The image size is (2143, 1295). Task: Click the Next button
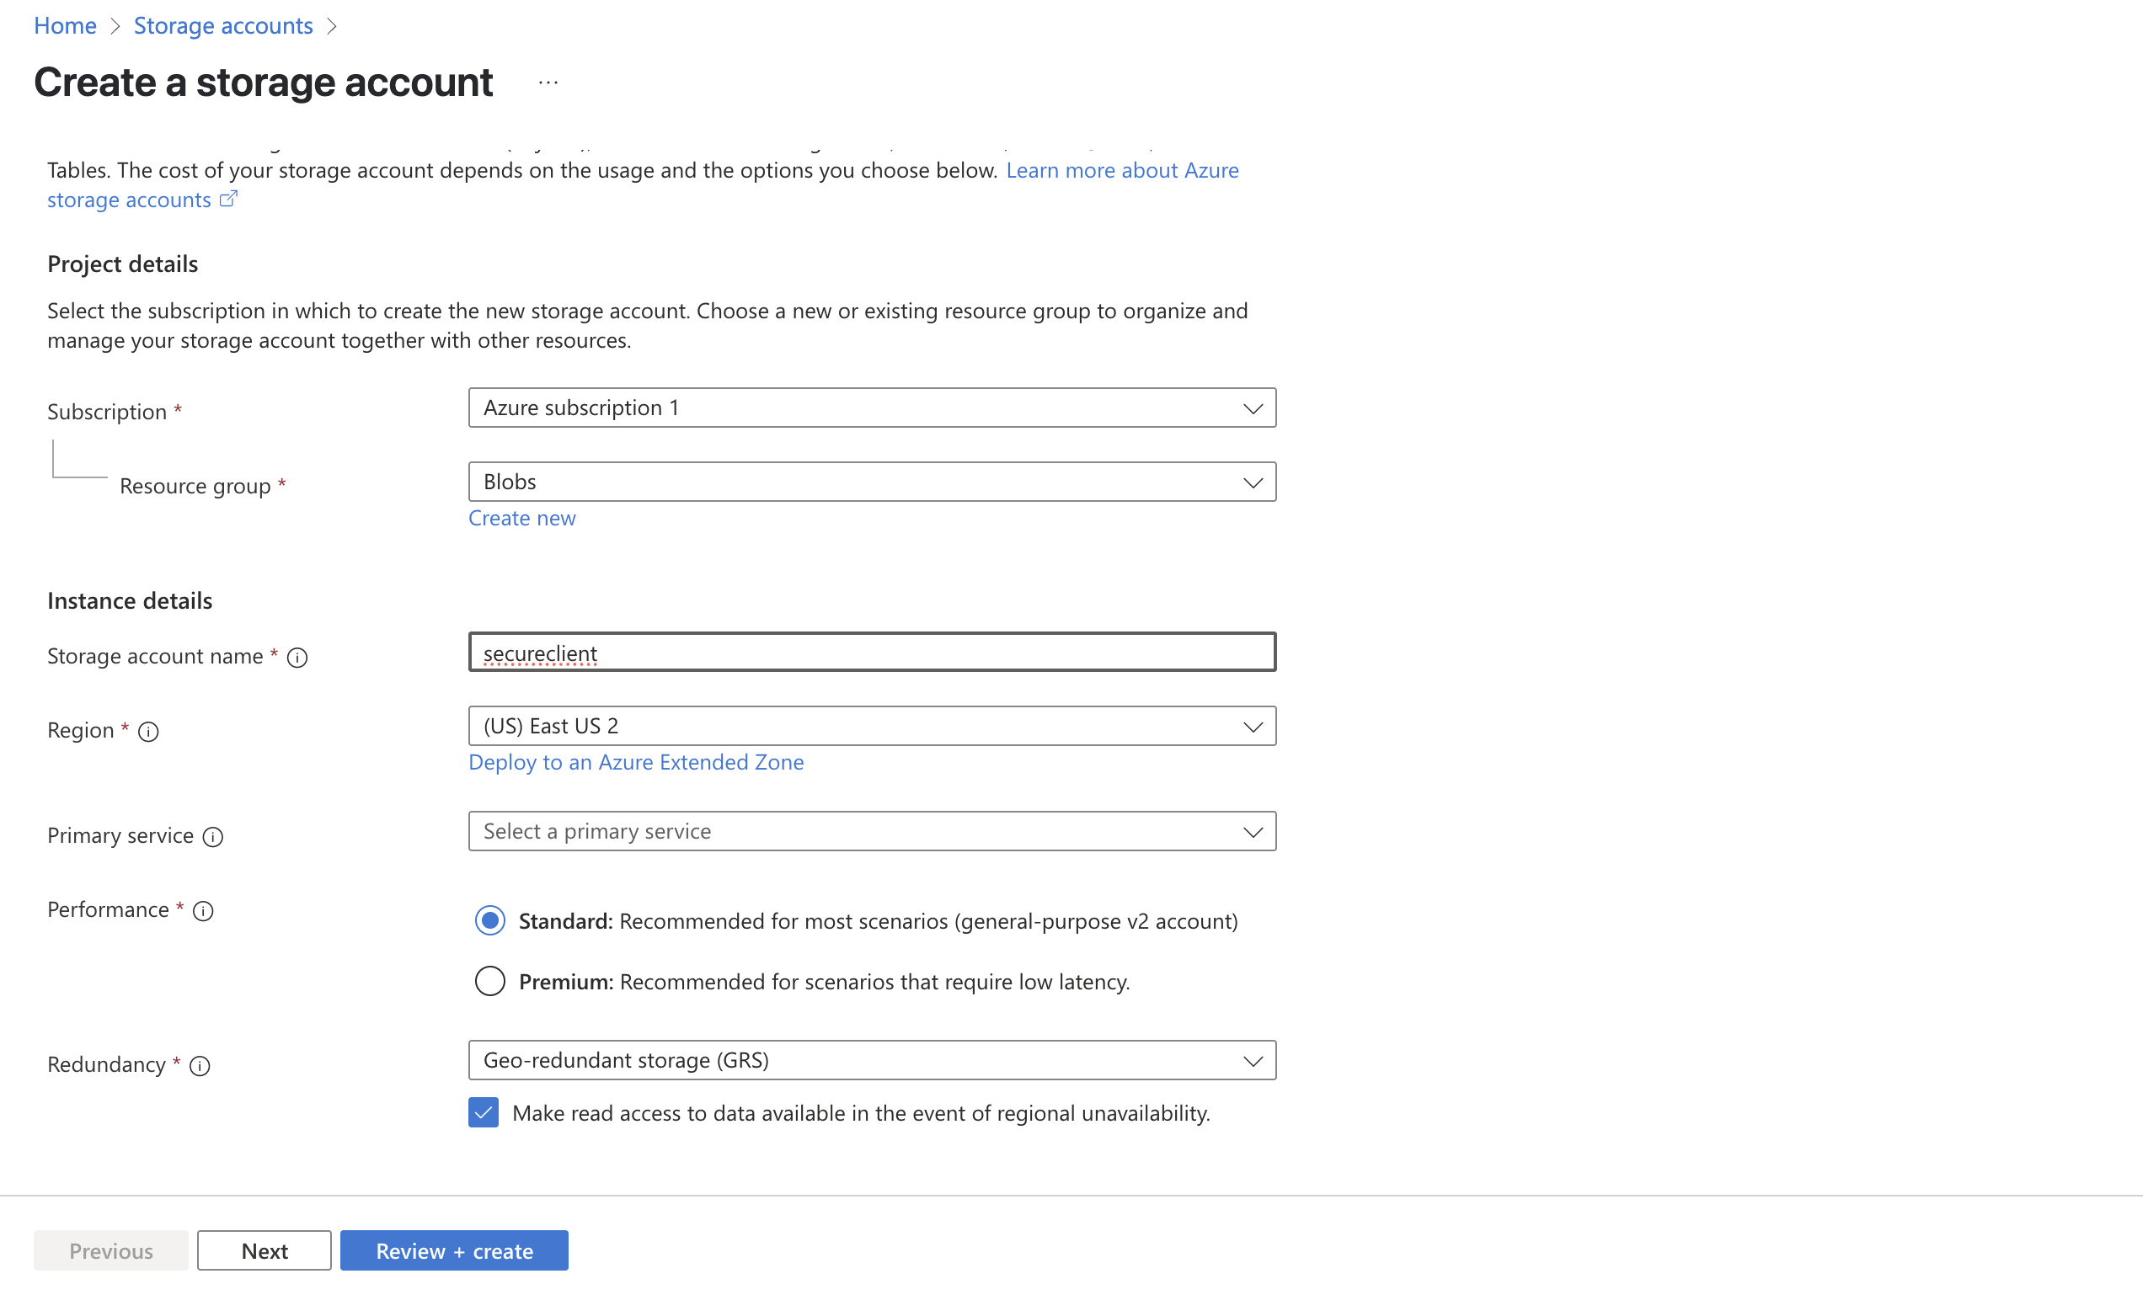(265, 1250)
